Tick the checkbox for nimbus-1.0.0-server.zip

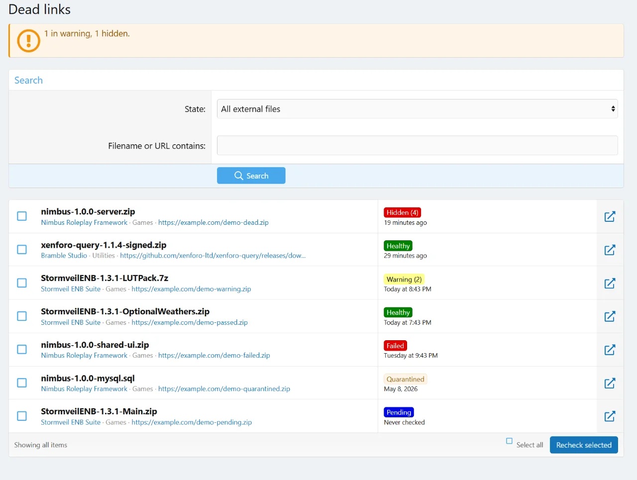[x=22, y=216]
